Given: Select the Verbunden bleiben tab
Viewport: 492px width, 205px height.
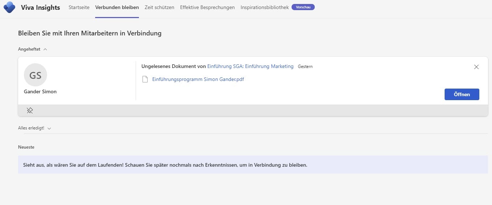Looking at the screenshot, I should point(117,7).
